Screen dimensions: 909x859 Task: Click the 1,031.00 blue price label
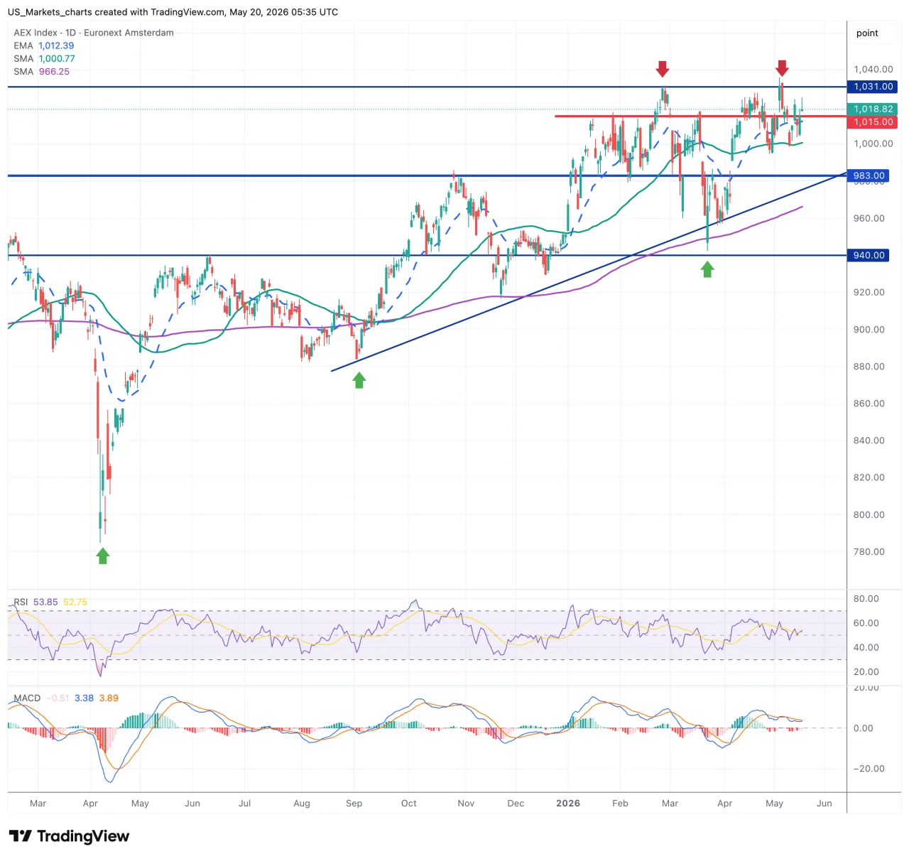click(x=873, y=87)
